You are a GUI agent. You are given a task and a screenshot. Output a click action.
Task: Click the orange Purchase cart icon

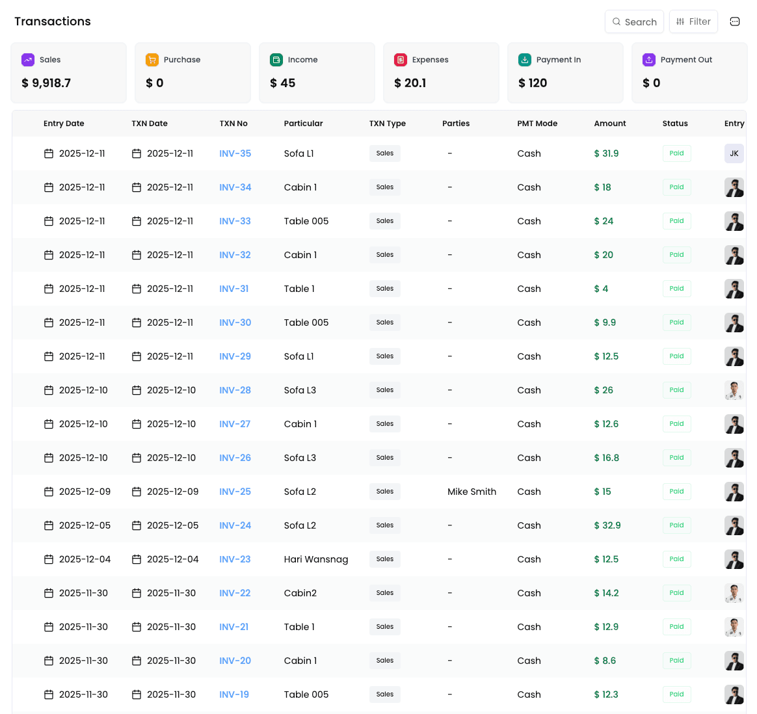click(152, 60)
